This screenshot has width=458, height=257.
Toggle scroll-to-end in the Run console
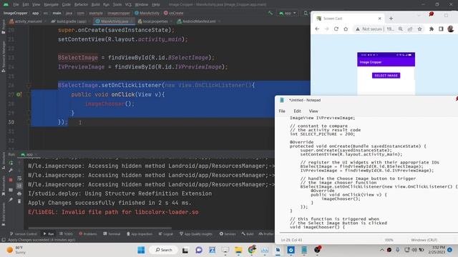[x=19, y=186]
